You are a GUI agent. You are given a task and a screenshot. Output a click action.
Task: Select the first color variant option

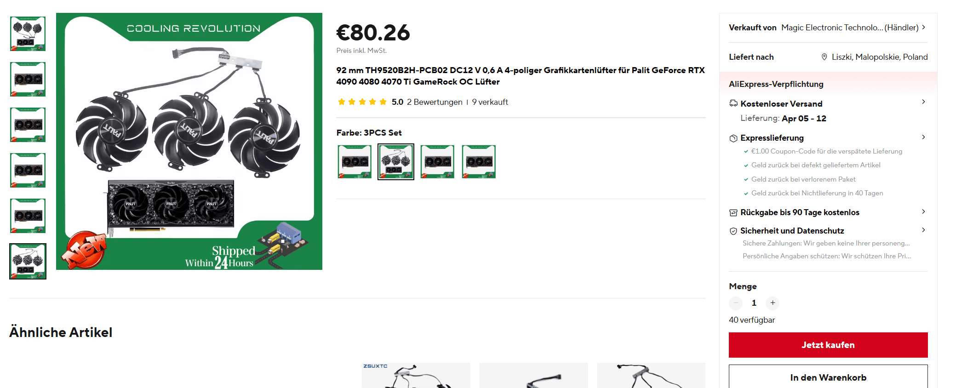tap(355, 162)
